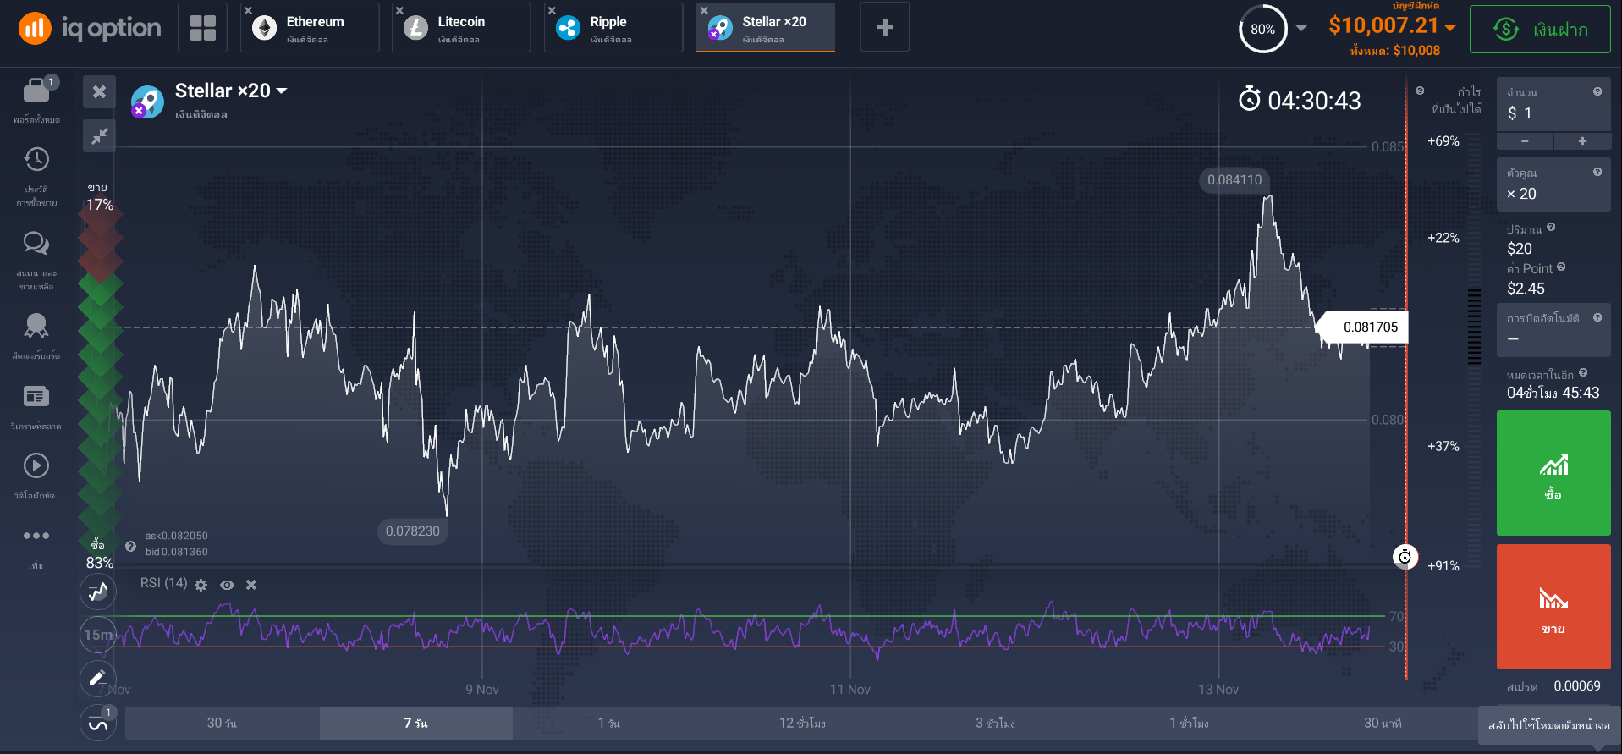
Task: Collapse chart with the shrink arrows icon
Action: (99, 135)
